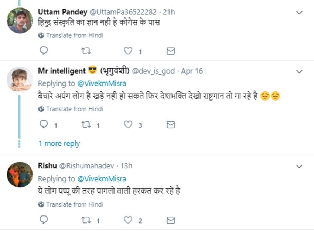Expand options chevron on Rishu's tweet

tap(300, 166)
